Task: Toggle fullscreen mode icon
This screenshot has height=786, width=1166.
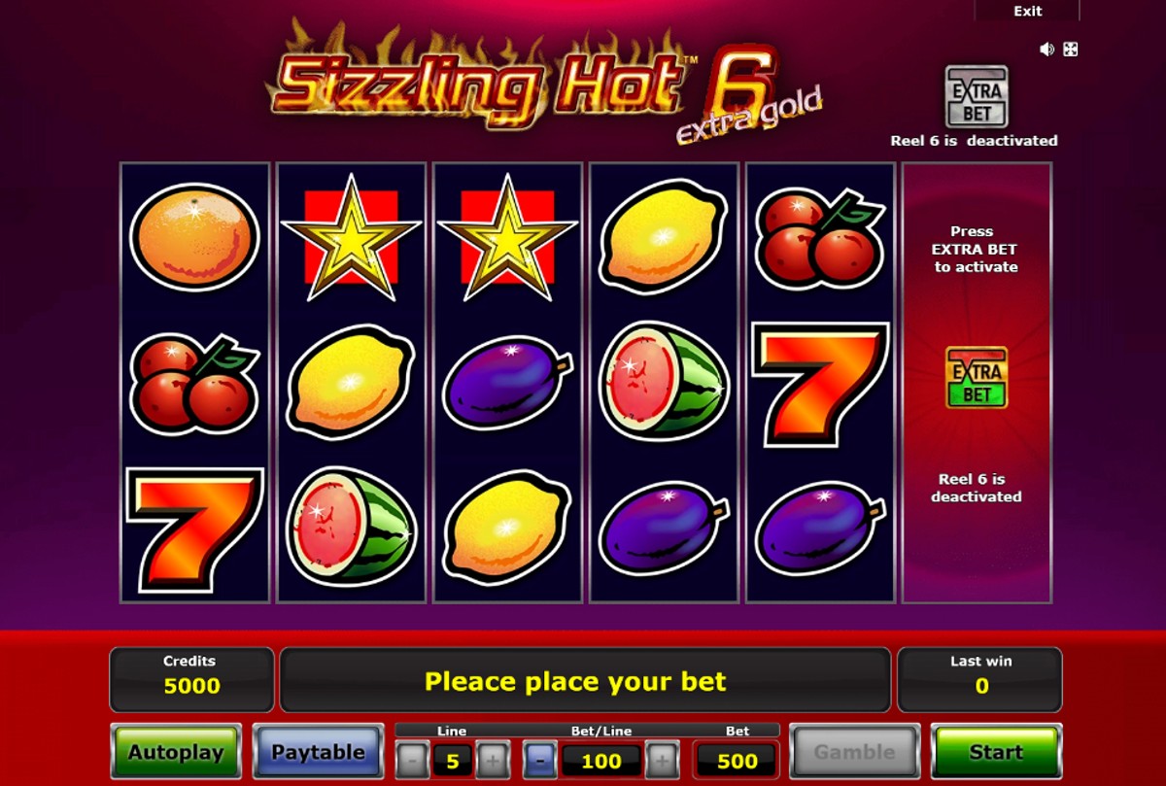Action: [1071, 50]
